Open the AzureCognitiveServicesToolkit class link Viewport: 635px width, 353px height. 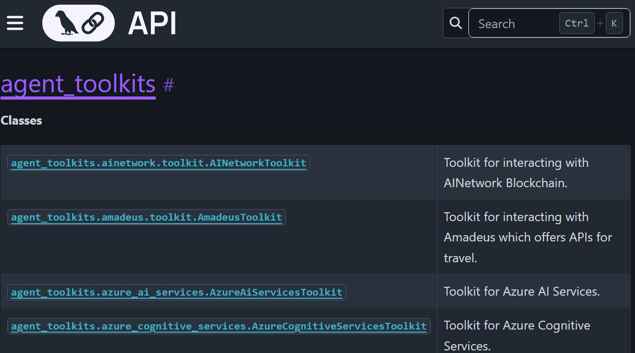tap(219, 326)
